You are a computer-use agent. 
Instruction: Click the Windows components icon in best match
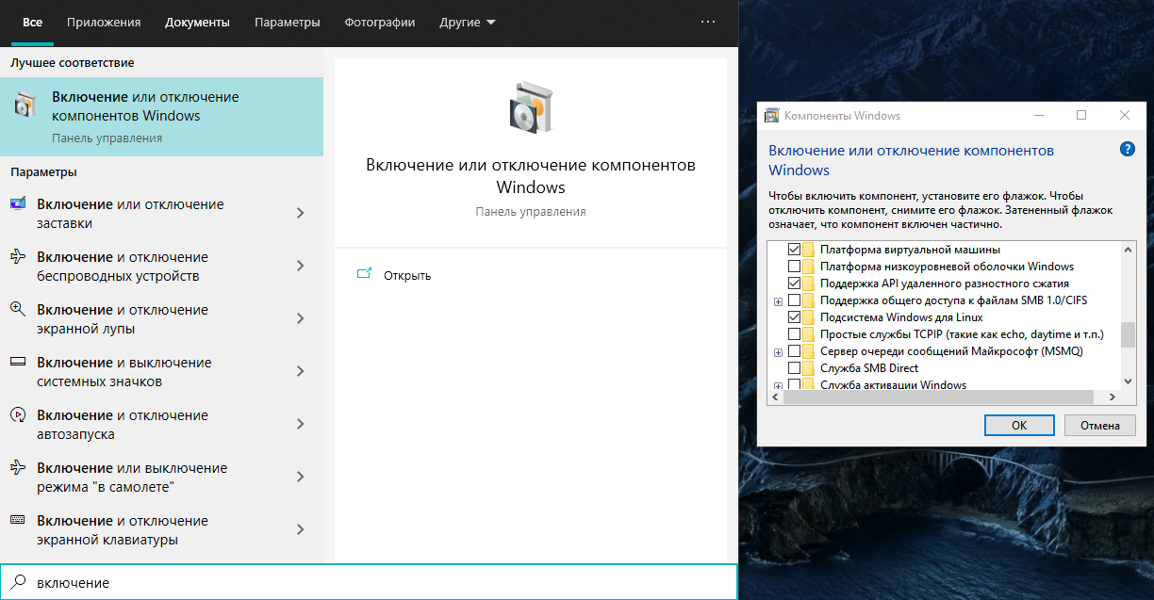[x=25, y=106]
